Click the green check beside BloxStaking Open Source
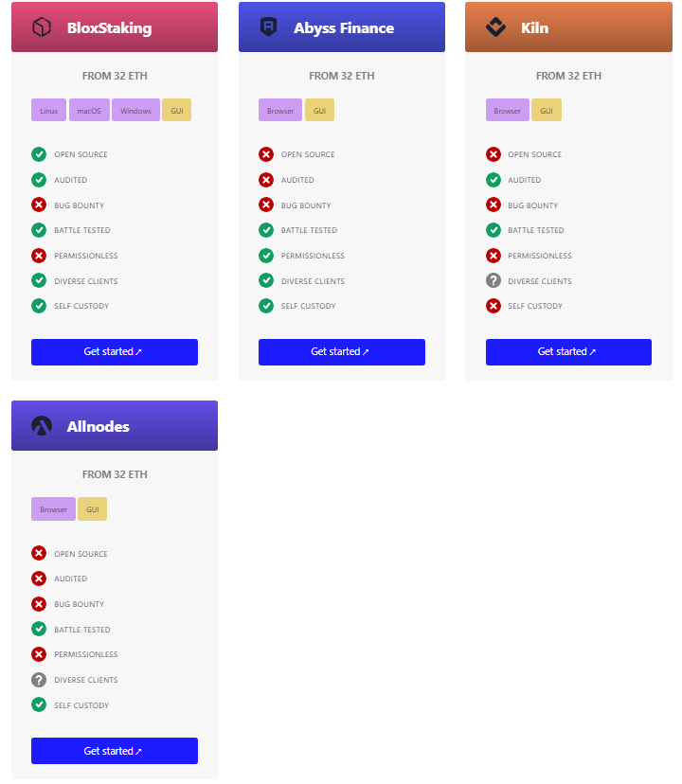The width and height of the screenshot is (682, 784). point(38,154)
